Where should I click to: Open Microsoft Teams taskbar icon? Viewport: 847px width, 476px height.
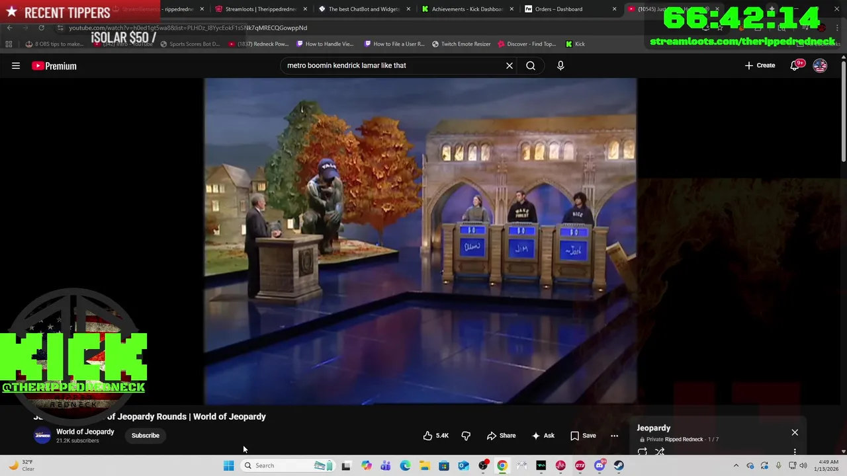click(386, 465)
